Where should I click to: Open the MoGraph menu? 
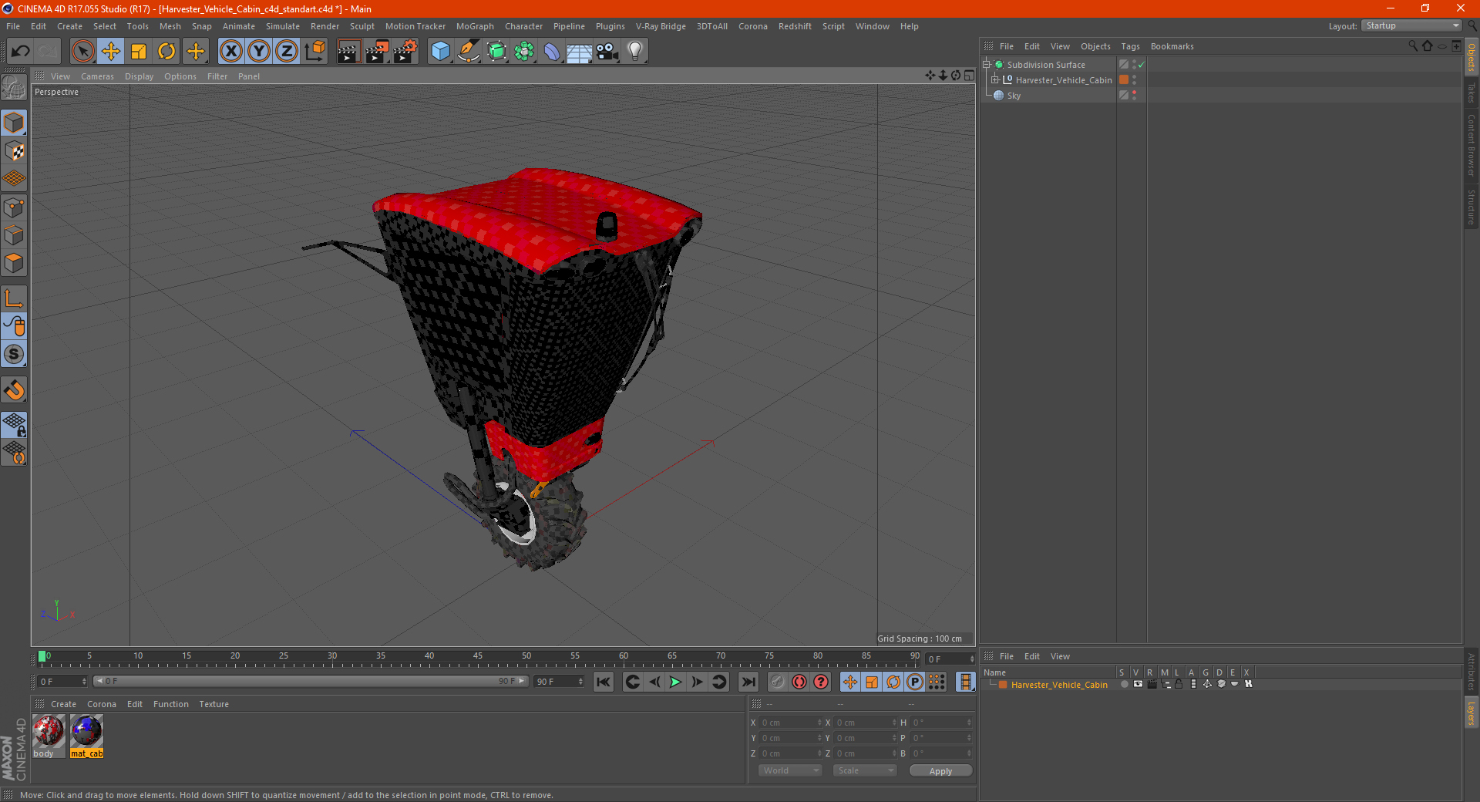tap(475, 26)
